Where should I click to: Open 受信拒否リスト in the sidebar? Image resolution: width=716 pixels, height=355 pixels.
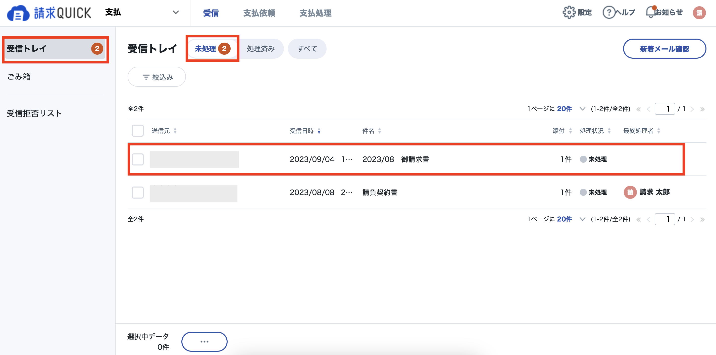coord(34,113)
